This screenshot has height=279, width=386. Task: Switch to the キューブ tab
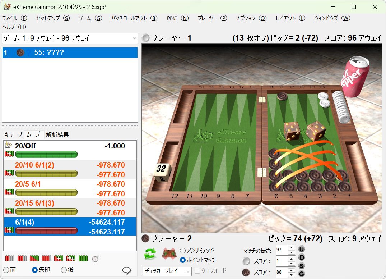13,134
